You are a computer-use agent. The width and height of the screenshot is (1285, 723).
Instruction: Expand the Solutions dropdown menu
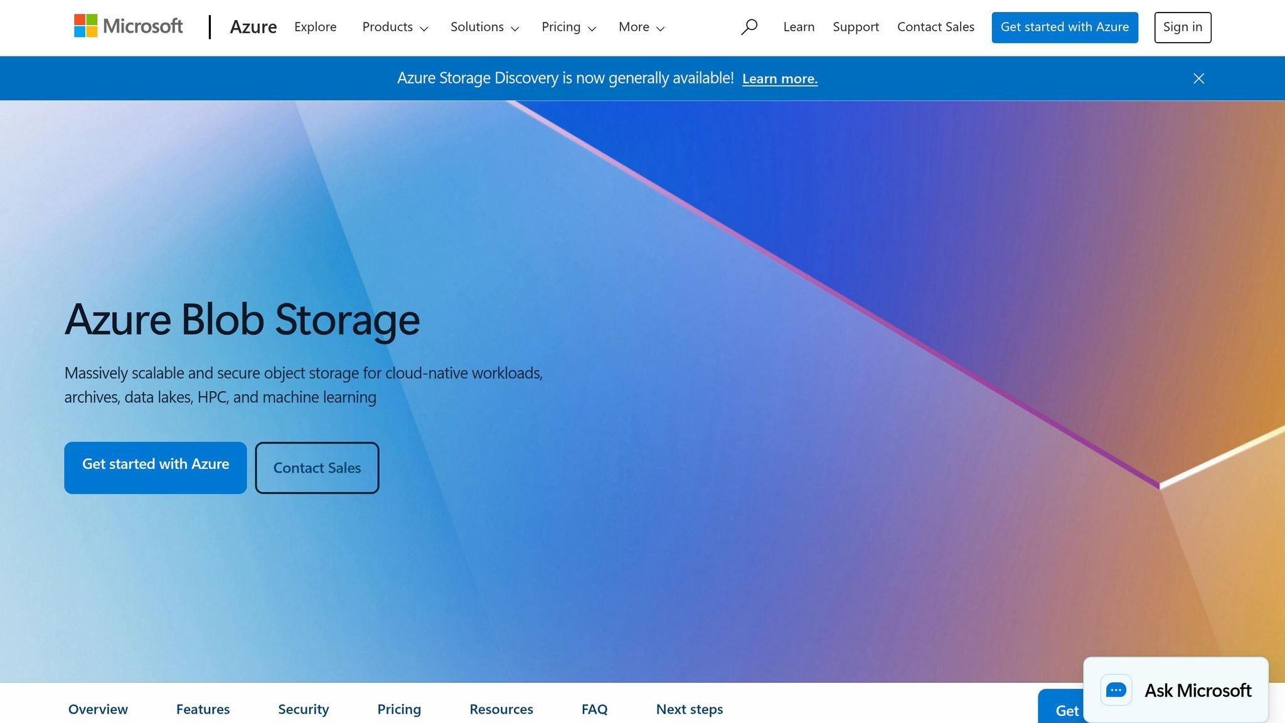tap(484, 27)
